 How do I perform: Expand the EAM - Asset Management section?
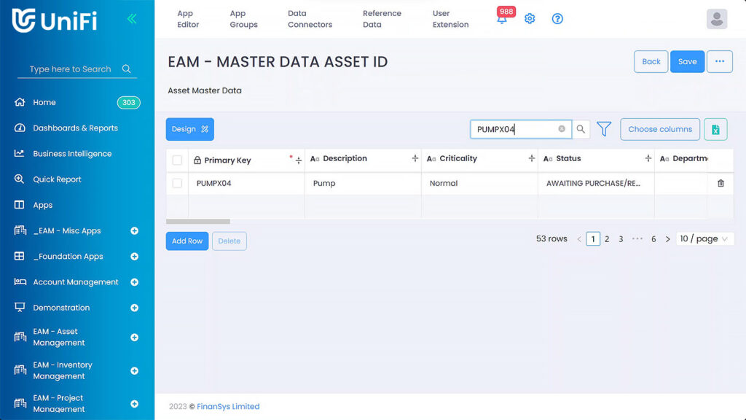click(133, 337)
